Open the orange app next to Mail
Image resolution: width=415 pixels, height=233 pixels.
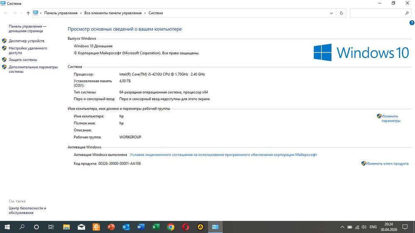coord(96,227)
